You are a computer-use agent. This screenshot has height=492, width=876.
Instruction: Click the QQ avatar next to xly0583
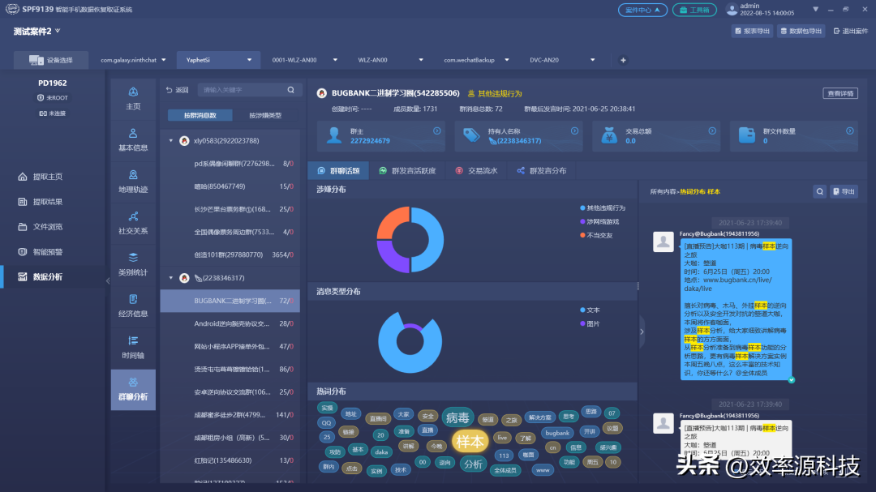pos(184,141)
